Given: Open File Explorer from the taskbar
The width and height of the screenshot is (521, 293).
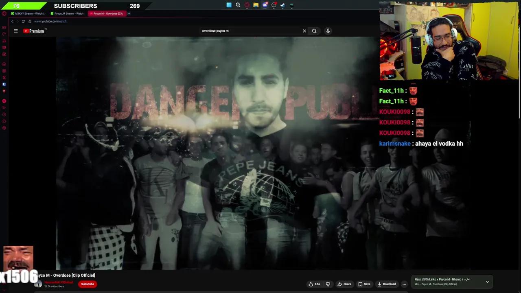Looking at the screenshot, I should coord(256,5).
